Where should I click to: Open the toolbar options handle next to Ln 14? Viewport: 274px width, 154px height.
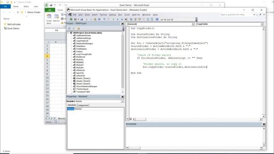[197, 19]
